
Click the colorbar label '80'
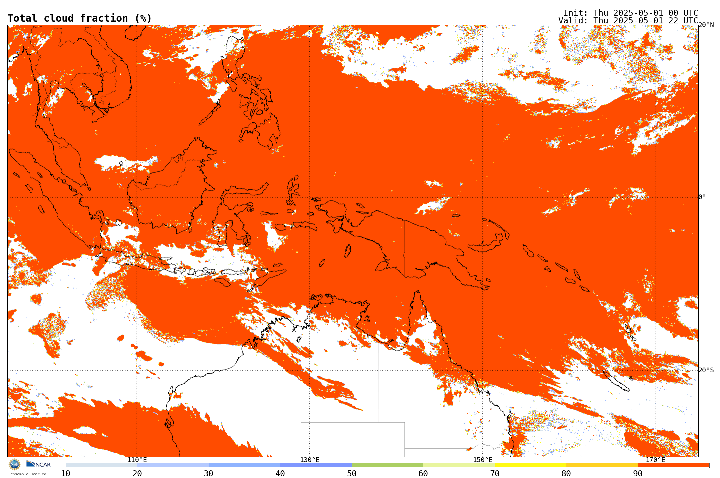click(566, 473)
